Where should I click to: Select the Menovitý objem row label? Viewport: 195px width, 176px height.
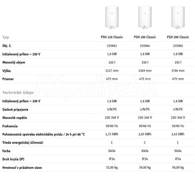[x=14, y=62]
